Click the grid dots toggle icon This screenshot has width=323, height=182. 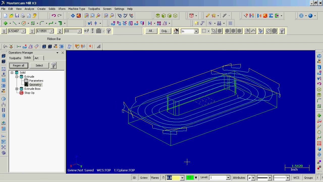pos(230,23)
